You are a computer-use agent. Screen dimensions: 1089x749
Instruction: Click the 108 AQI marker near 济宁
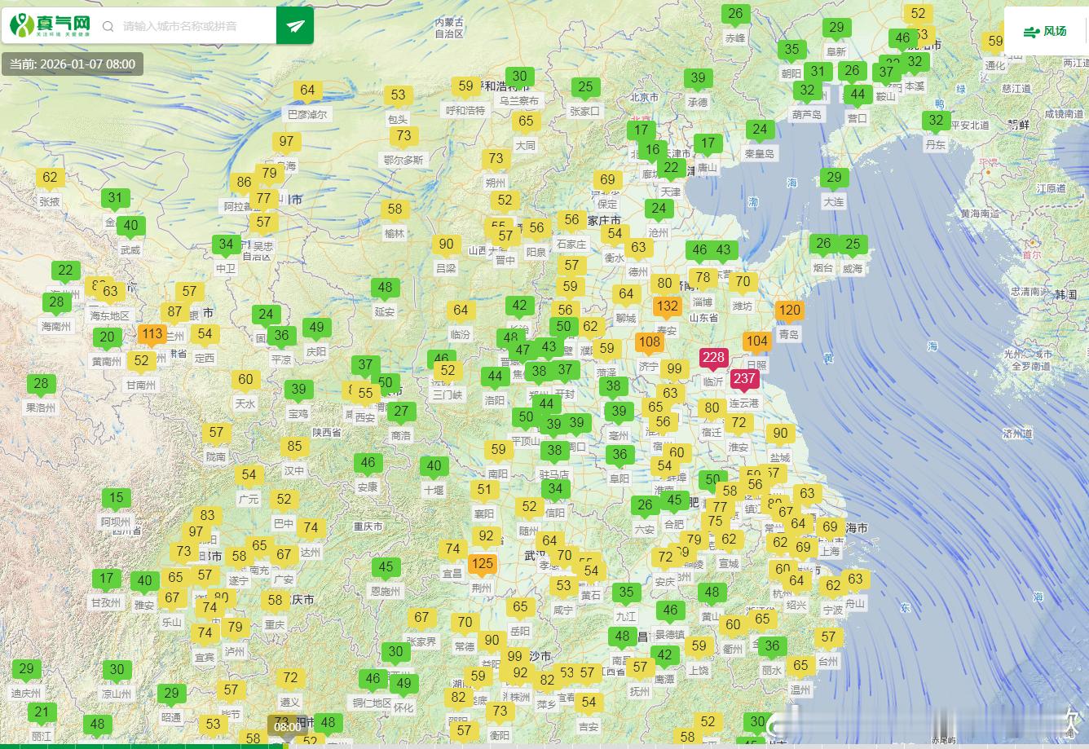649,343
